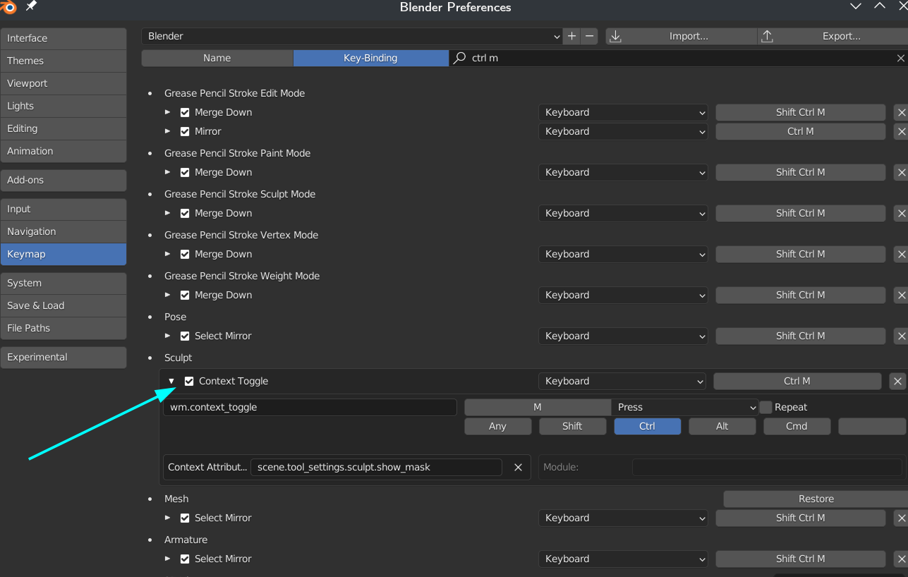Click the pin icon in title bar

[x=30, y=6]
